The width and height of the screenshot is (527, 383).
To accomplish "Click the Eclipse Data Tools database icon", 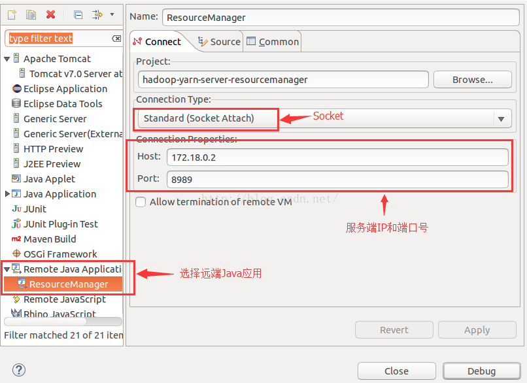I will (16, 103).
